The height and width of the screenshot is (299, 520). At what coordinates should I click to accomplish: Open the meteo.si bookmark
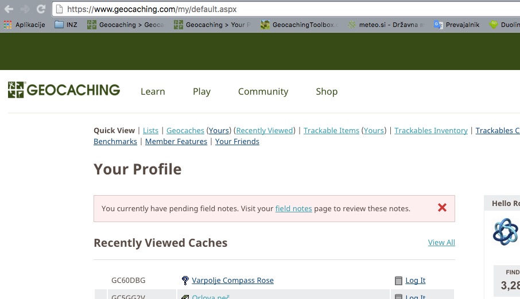[x=386, y=25]
